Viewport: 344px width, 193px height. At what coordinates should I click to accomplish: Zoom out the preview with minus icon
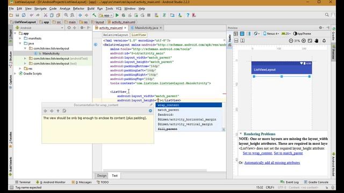[291, 41]
